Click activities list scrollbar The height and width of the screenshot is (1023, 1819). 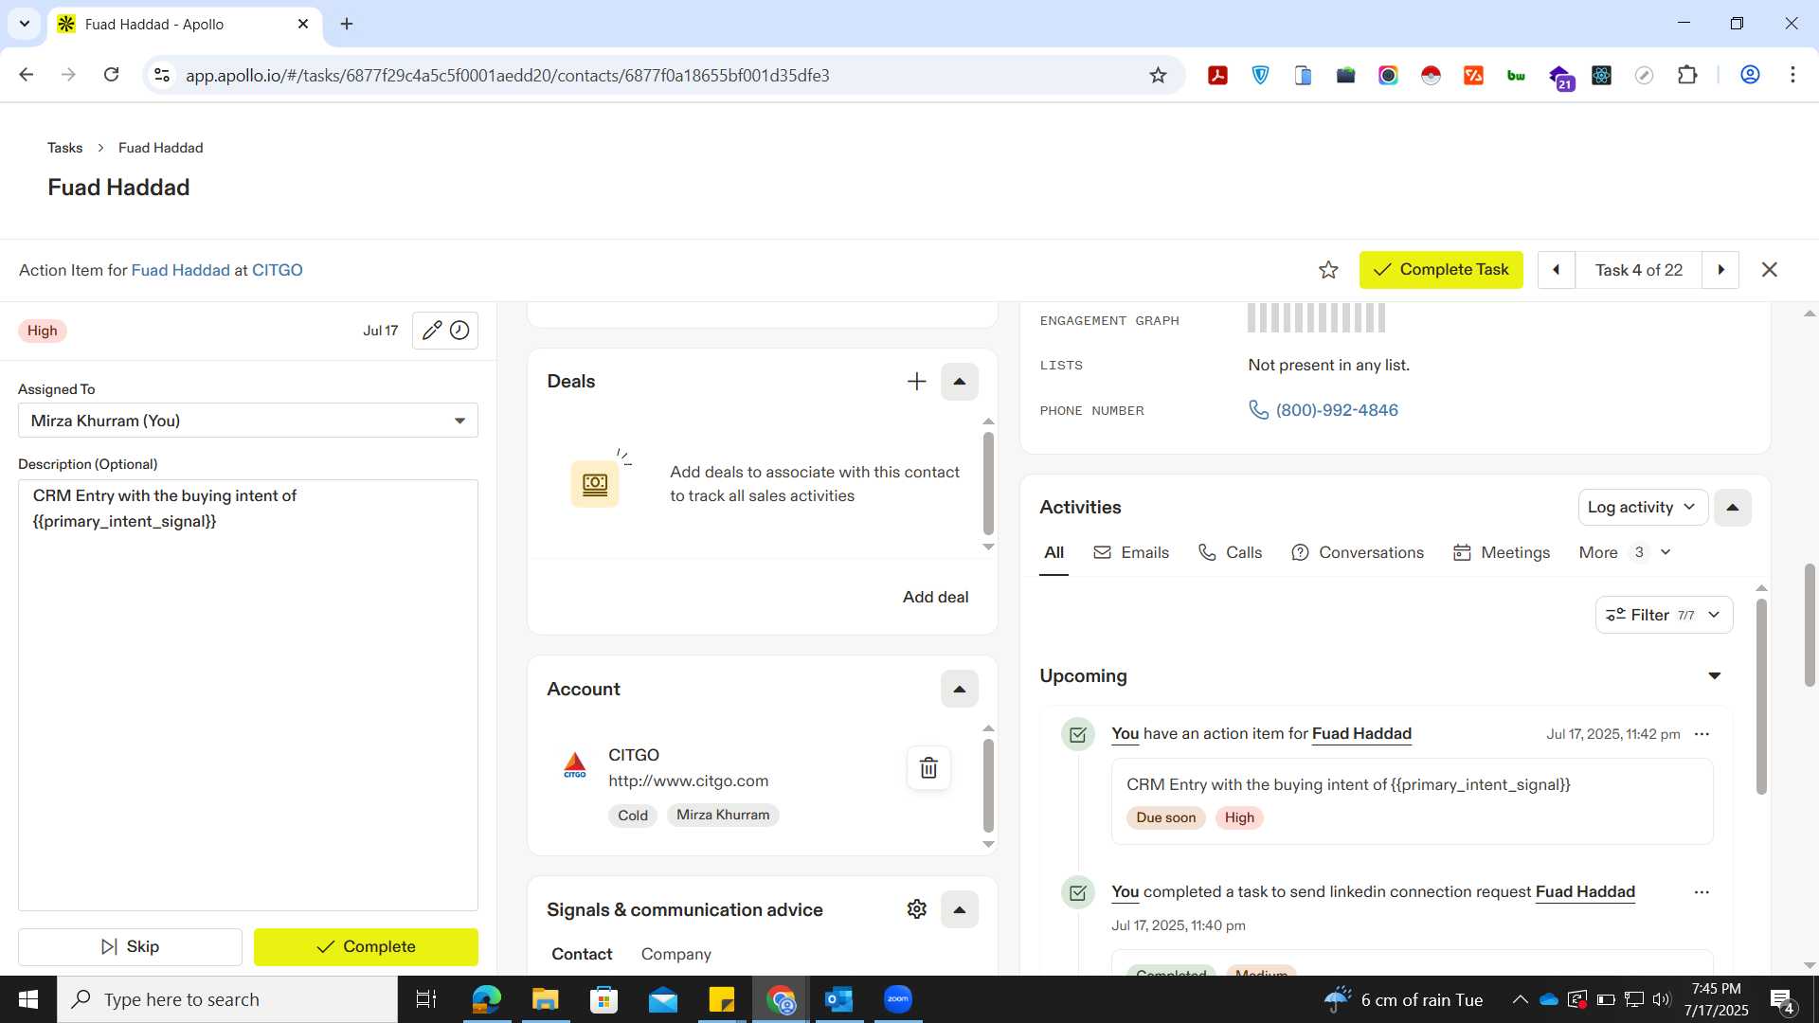(1761, 696)
